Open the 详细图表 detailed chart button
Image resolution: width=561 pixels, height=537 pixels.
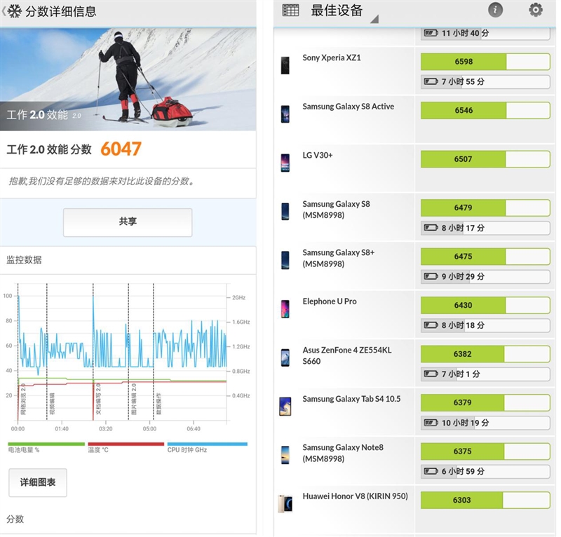[38, 482]
